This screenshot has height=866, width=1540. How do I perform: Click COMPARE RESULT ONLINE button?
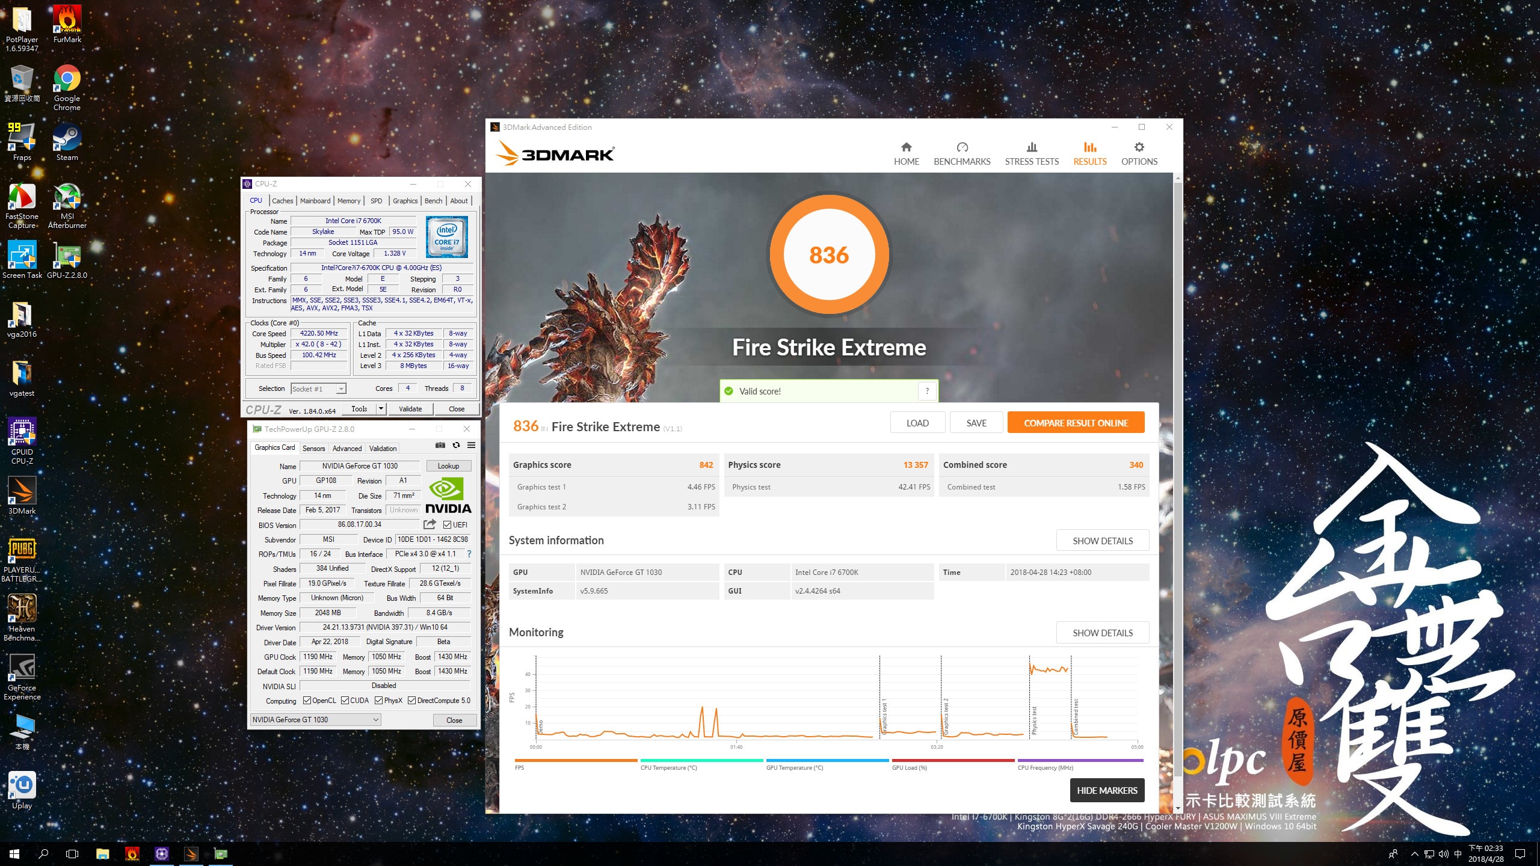click(1076, 423)
